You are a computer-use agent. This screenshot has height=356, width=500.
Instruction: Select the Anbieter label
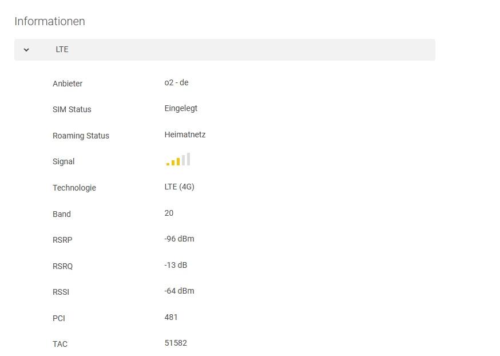68,84
